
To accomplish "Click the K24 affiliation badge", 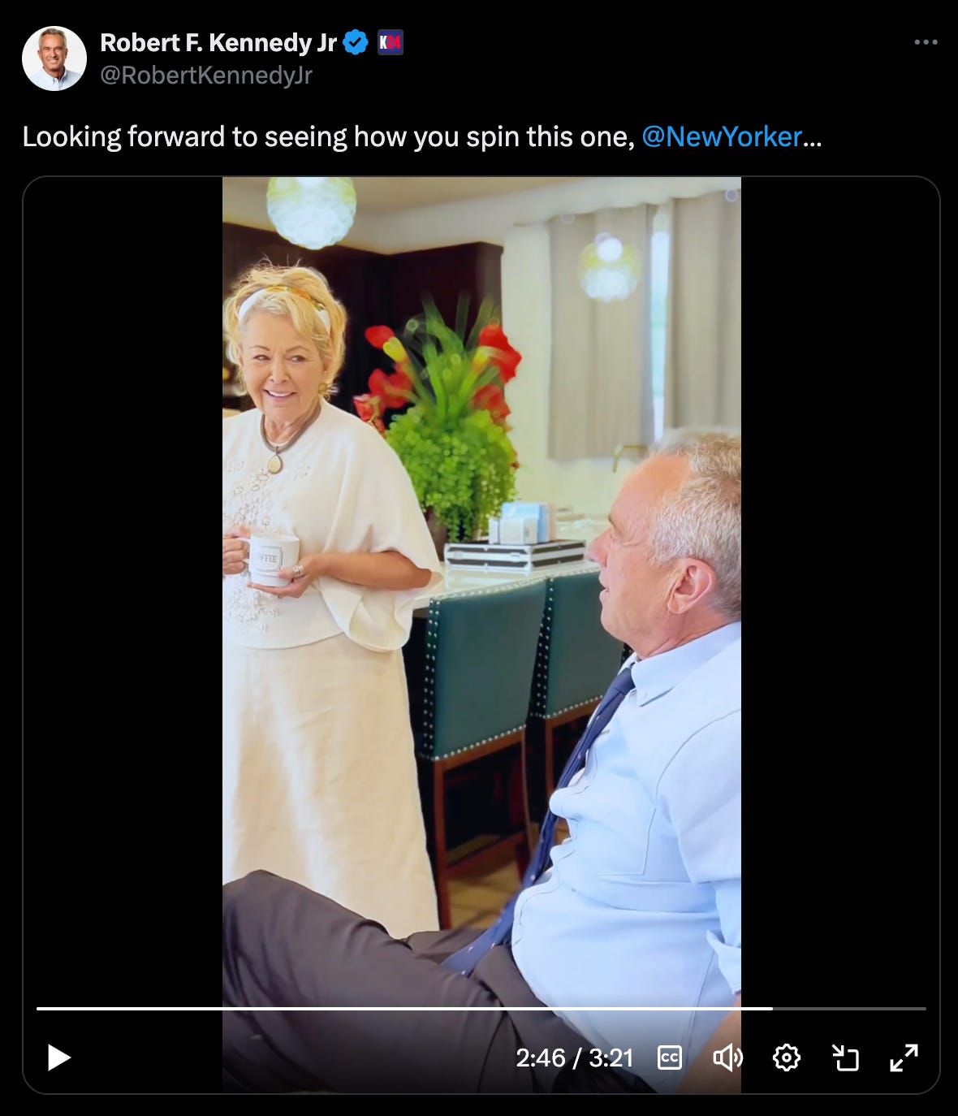I will (x=391, y=42).
